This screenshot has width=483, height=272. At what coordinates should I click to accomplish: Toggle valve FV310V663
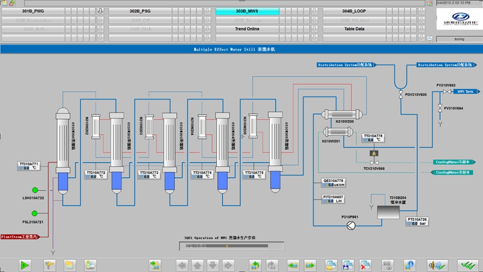pyautogui.click(x=446, y=92)
